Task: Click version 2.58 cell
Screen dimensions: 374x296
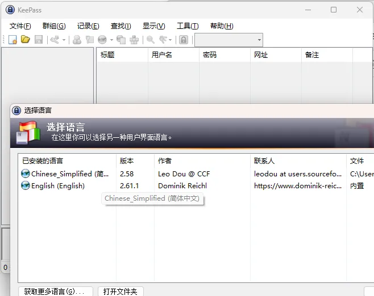Action: coord(127,174)
